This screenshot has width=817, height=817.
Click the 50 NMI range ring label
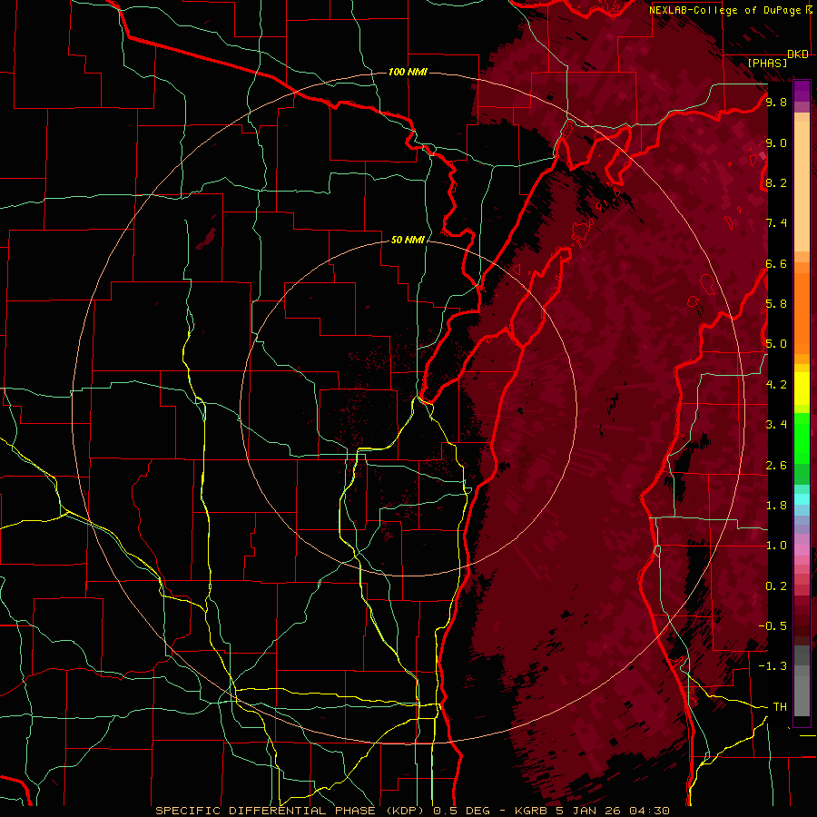[408, 240]
